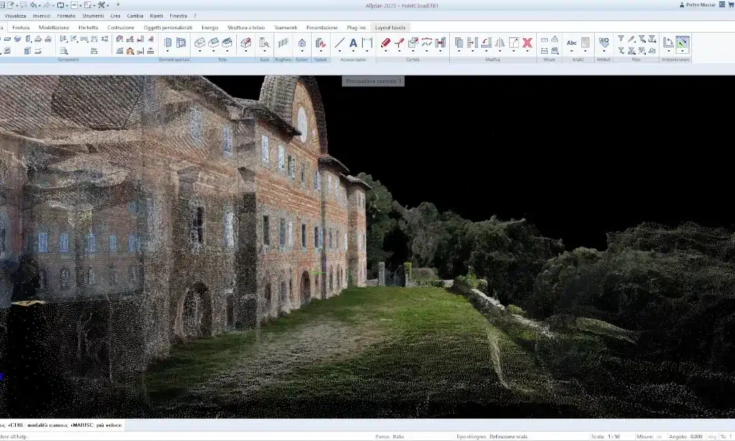The width and height of the screenshot is (735, 441).
Task: Toggle the highlighted Ambiente lavoro view icon
Action: tap(682, 43)
